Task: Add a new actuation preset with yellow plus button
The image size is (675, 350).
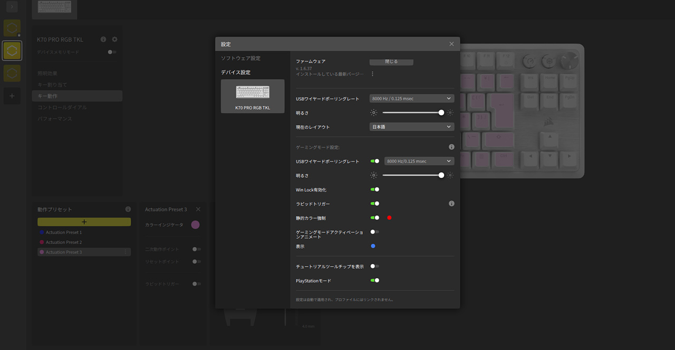Action: tap(84, 222)
